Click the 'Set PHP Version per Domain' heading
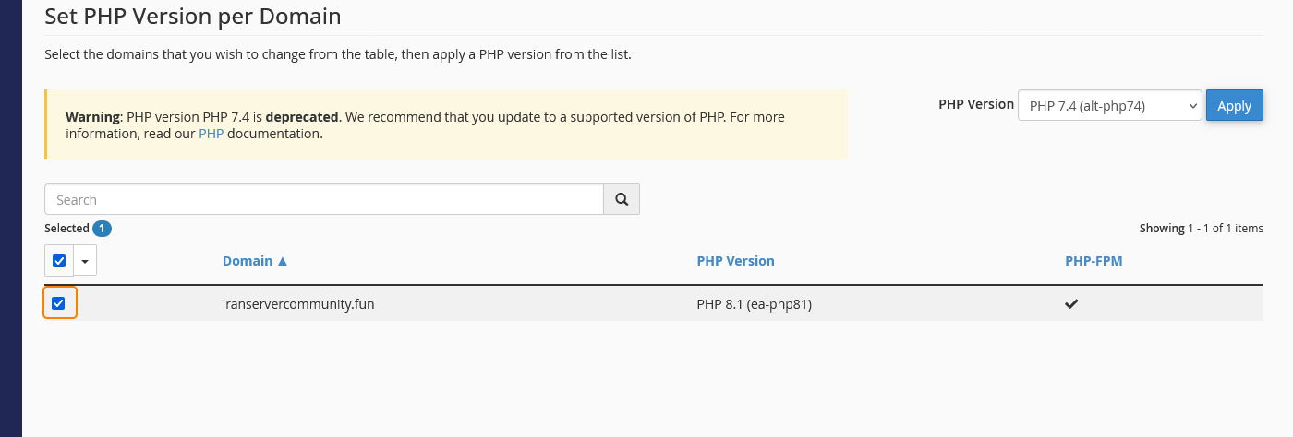 [x=192, y=16]
